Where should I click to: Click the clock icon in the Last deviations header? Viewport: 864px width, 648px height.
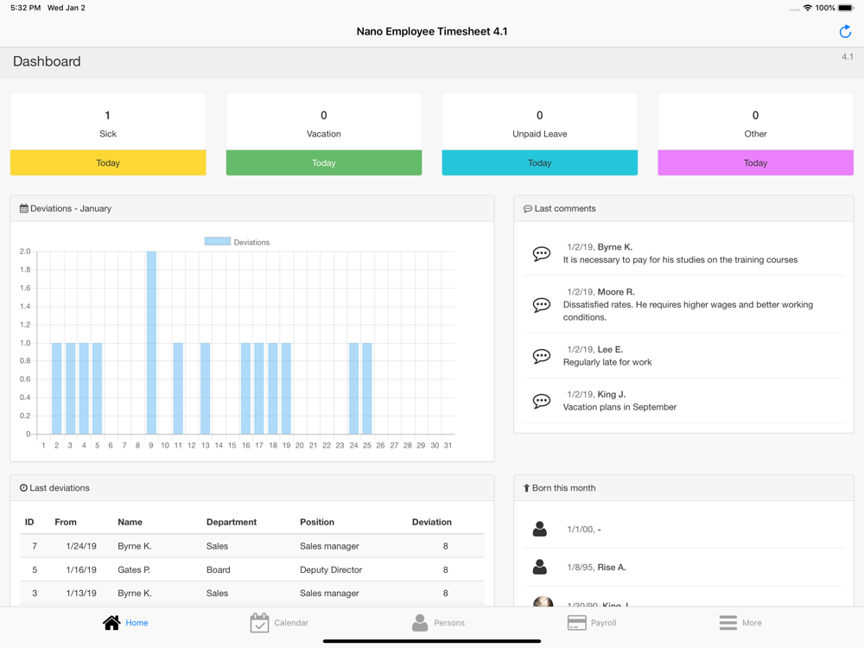23,487
